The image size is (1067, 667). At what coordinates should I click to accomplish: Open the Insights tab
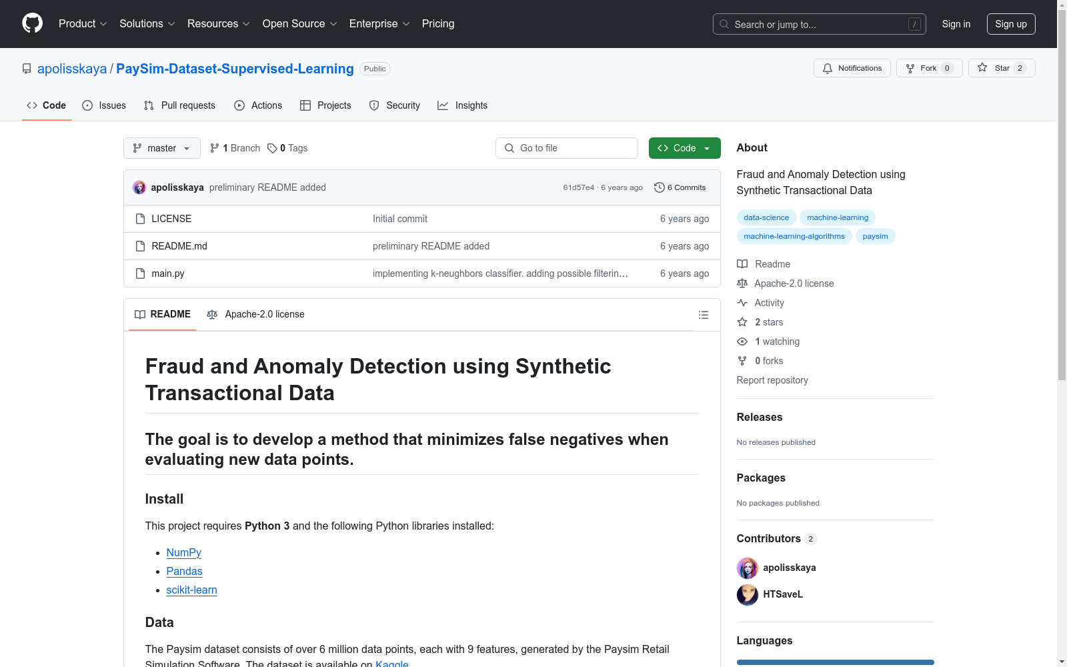click(x=462, y=105)
